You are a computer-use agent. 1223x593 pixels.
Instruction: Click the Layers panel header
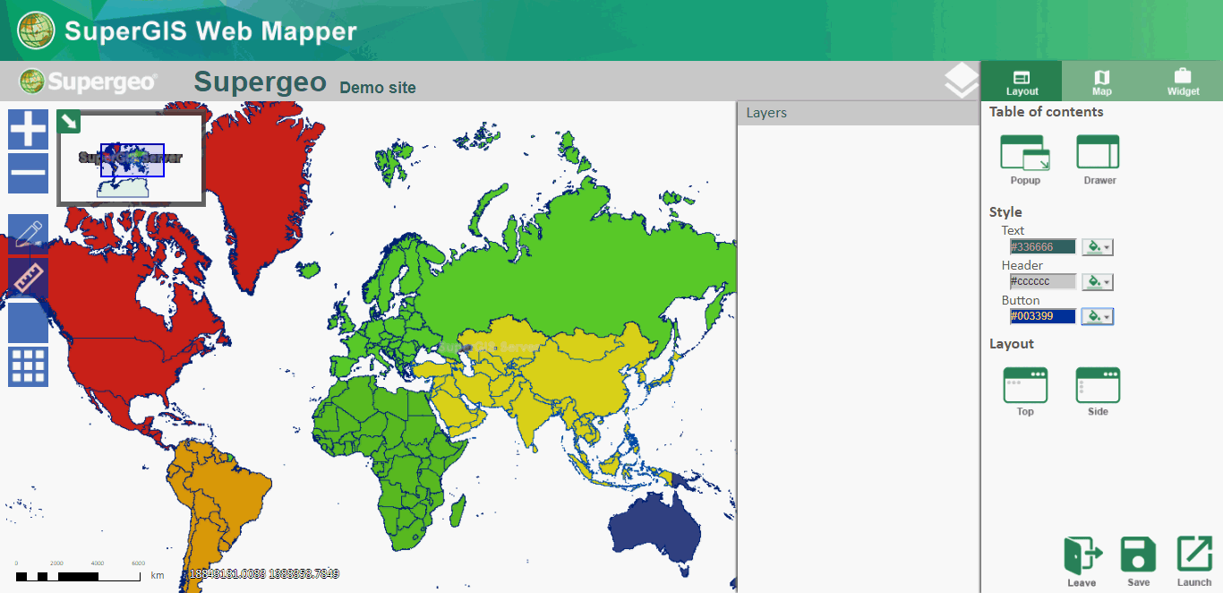pos(858,113)
